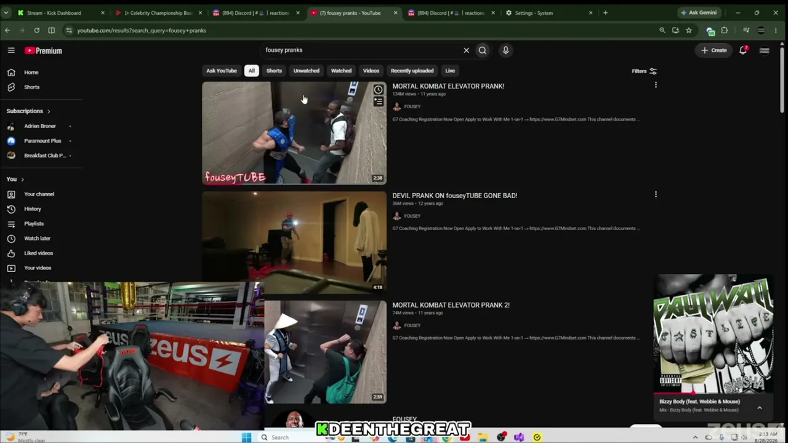The width and height of the screenshot is (788, 443).
Task: Open Your videos in the sidebar
Action: click(x=37, y=268)
